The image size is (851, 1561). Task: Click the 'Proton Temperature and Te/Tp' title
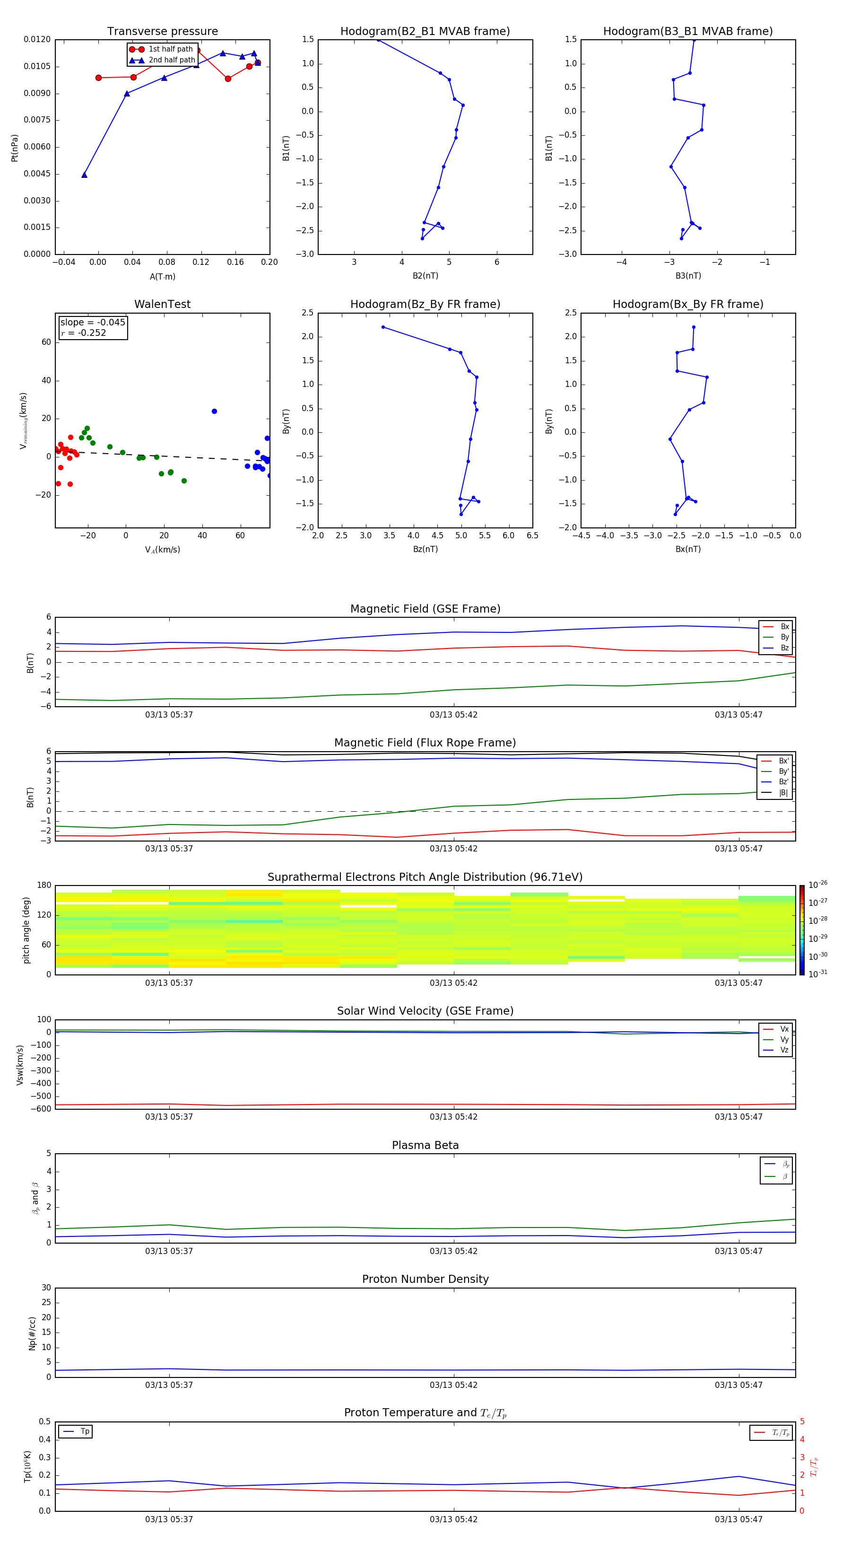[425, 1412]
